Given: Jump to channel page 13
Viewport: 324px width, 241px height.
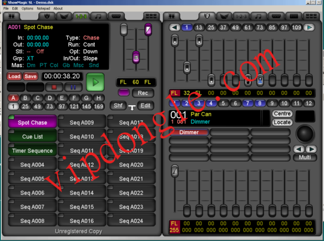Looking at the screenshot, I should tap(199, 28).
